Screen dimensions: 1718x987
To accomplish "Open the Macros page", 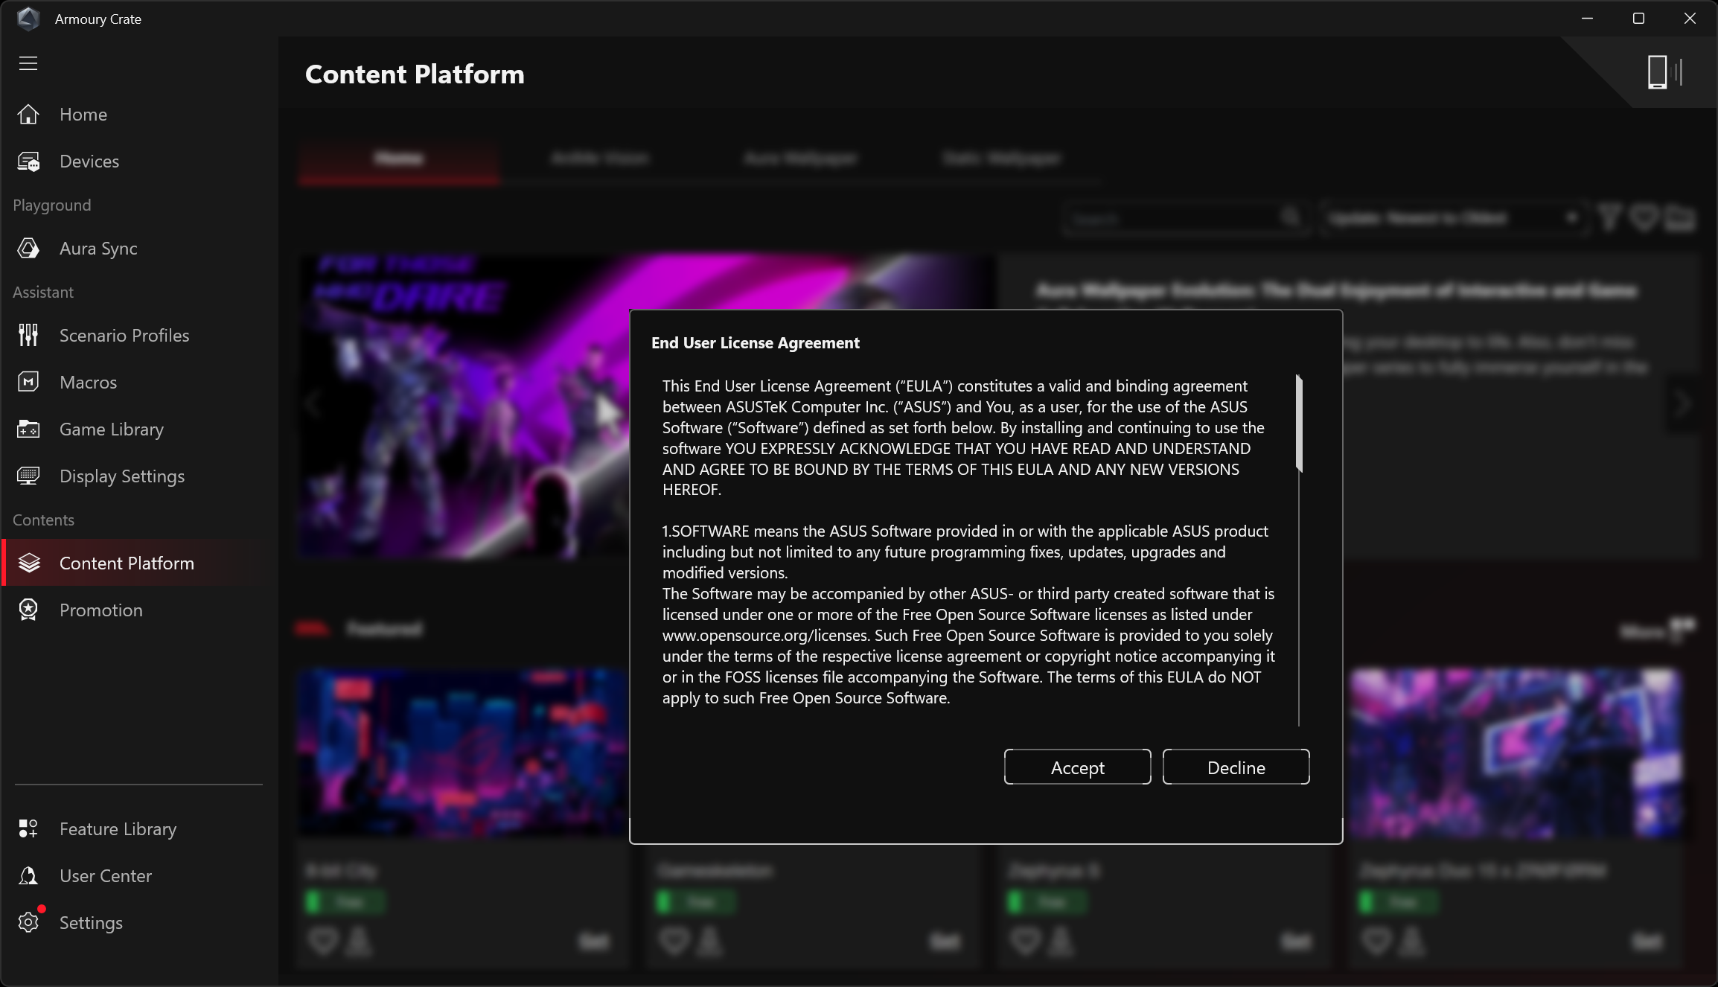I will [88, 383].
